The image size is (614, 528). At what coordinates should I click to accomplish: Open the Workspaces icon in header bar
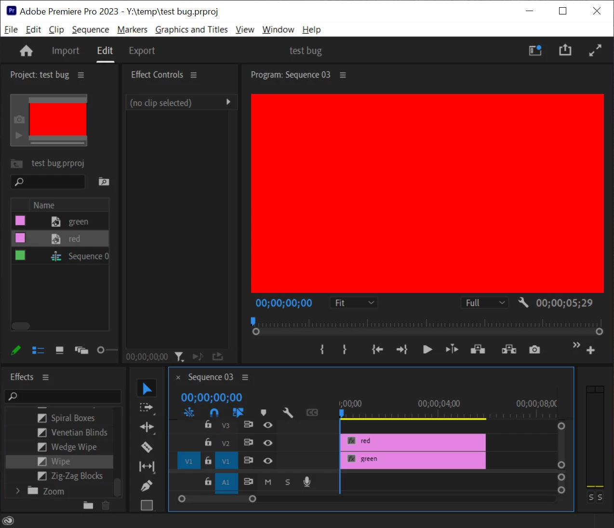tap(535, 50)
